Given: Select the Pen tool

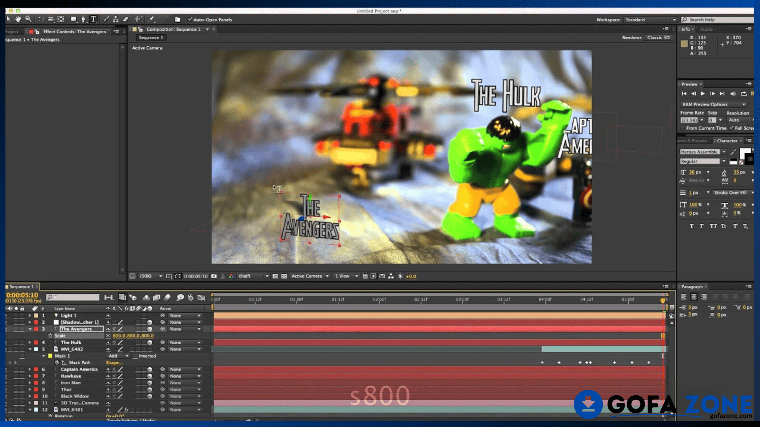Looking at the screenshot, I should pyautogui.click(x=83, y=19).
